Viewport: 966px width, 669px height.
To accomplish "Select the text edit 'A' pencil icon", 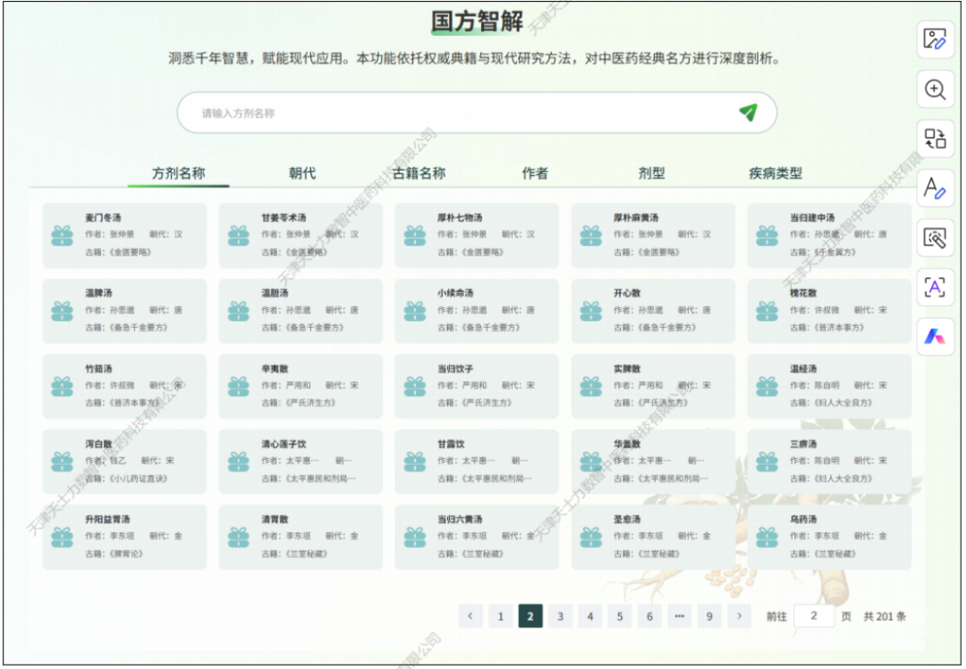I will pyautogui.click(x=935, y=188).
